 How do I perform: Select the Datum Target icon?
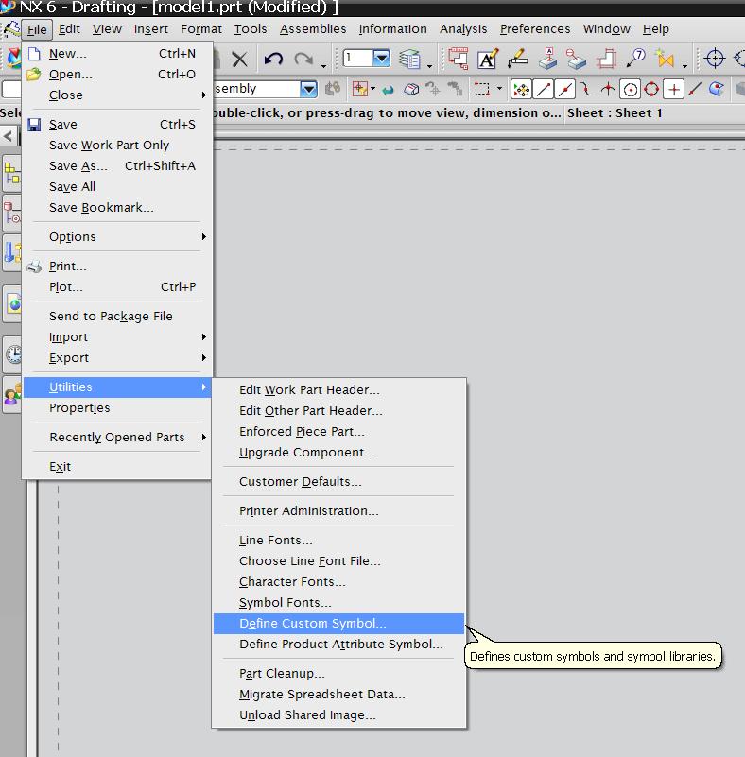pos(576,59)
